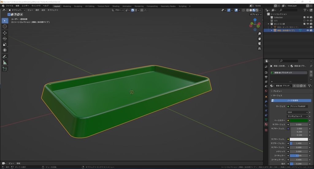
Task: Choose the Add Cube tool
Action: click(x=5, y=69)
